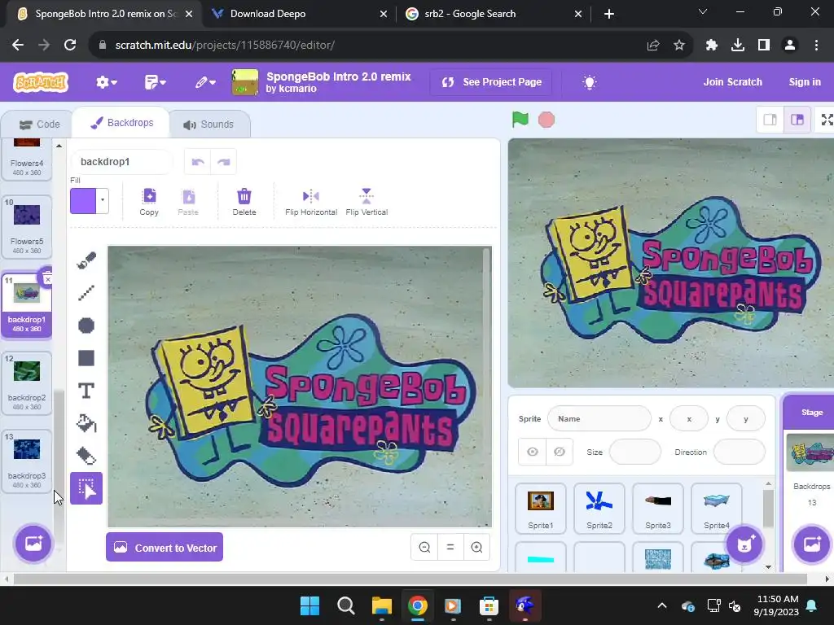Enter full screen stage mode
The image size is (834, 625).
click(827, 120)
